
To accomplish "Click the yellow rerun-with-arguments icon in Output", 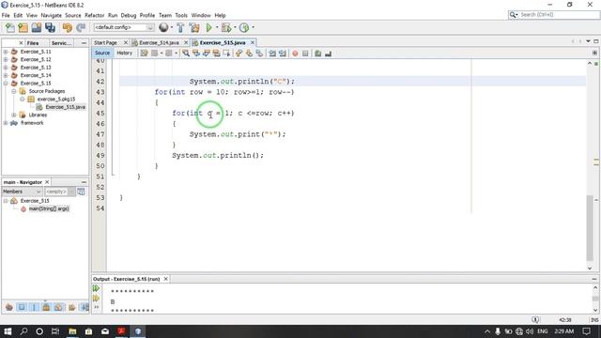I will coord(96,299).
